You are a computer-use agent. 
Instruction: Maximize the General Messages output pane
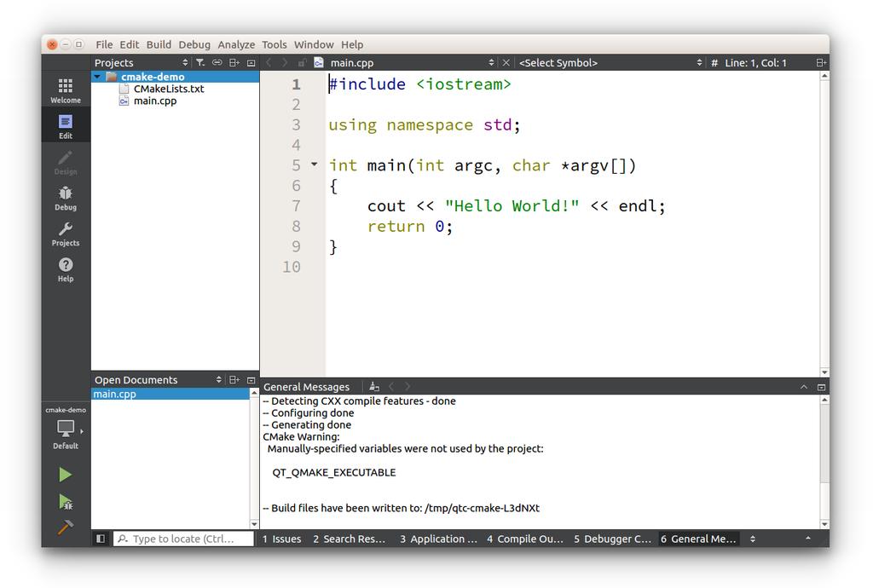coord(803,387)
